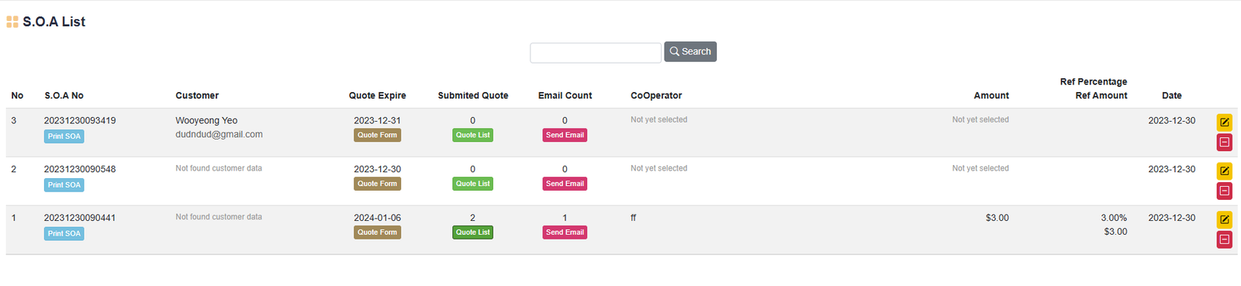Open Quote List with 2 submitted quotes
The width and height of the screenshot is (1241, 286).
pyautogui.click(x=472, y=233)
